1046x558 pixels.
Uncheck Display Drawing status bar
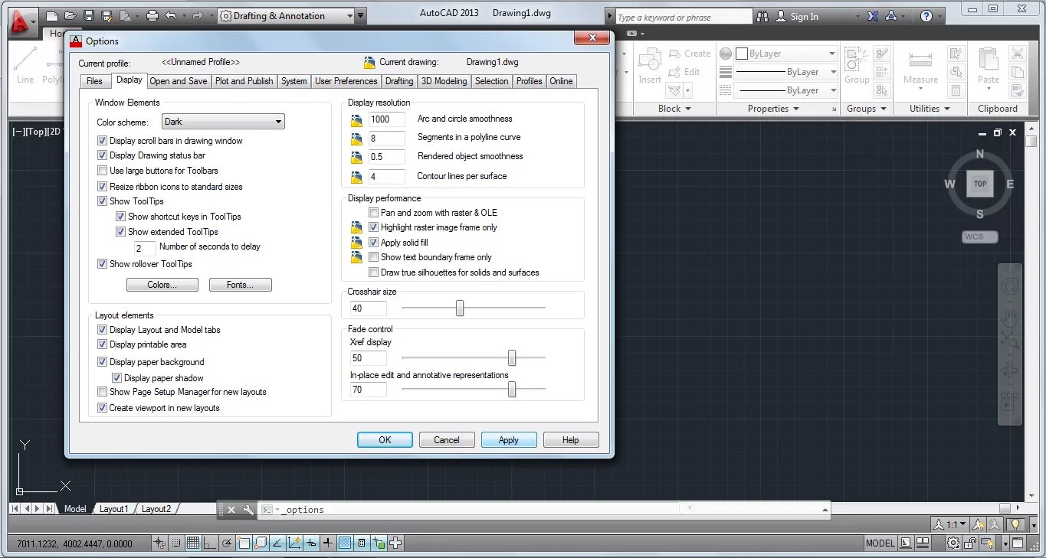click(103, 155)
